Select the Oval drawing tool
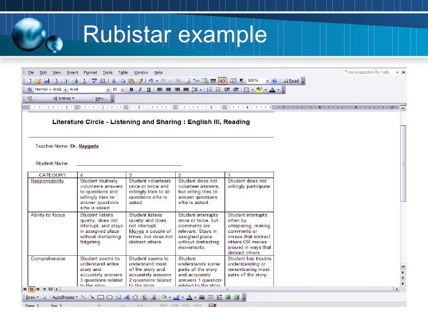 click(109, 297)
